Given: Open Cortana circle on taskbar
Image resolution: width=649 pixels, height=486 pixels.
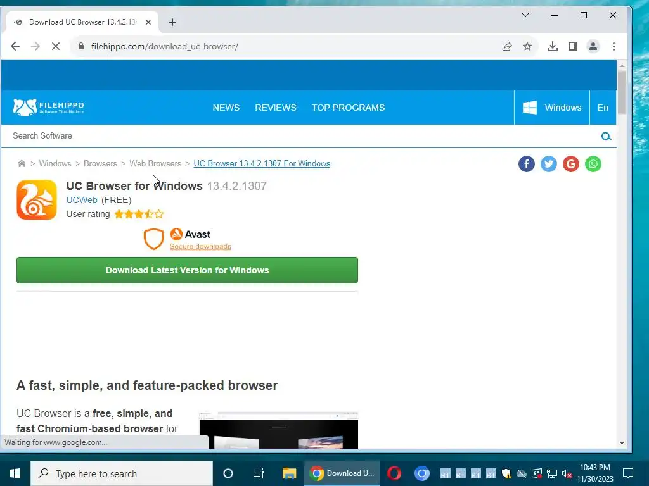Looking at the screenshot, I should pos(228,473).
